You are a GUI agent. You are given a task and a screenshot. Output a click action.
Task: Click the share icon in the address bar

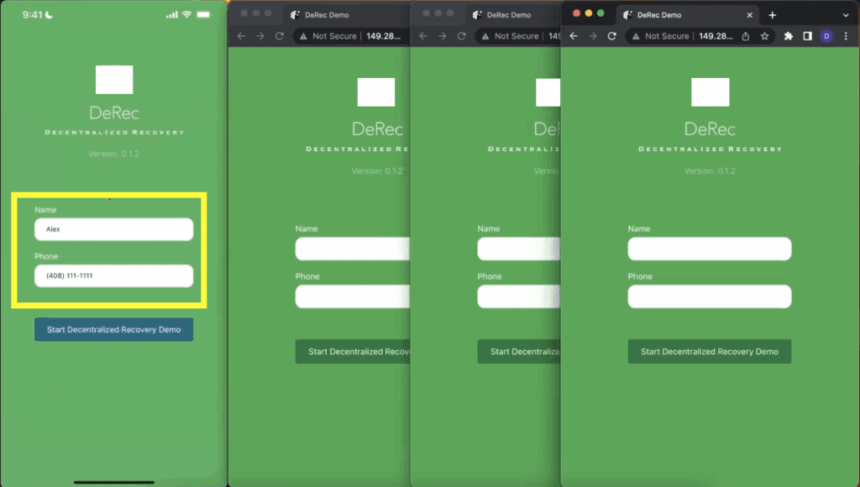click(x=746, y=36)
